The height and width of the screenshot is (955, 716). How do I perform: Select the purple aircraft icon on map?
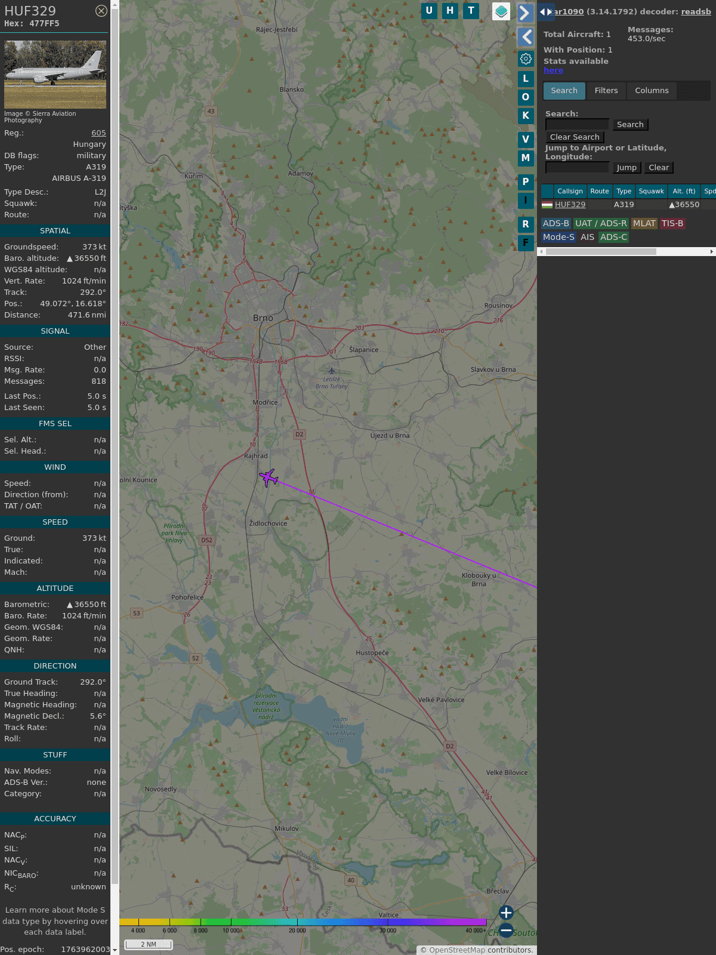point(268,478)
